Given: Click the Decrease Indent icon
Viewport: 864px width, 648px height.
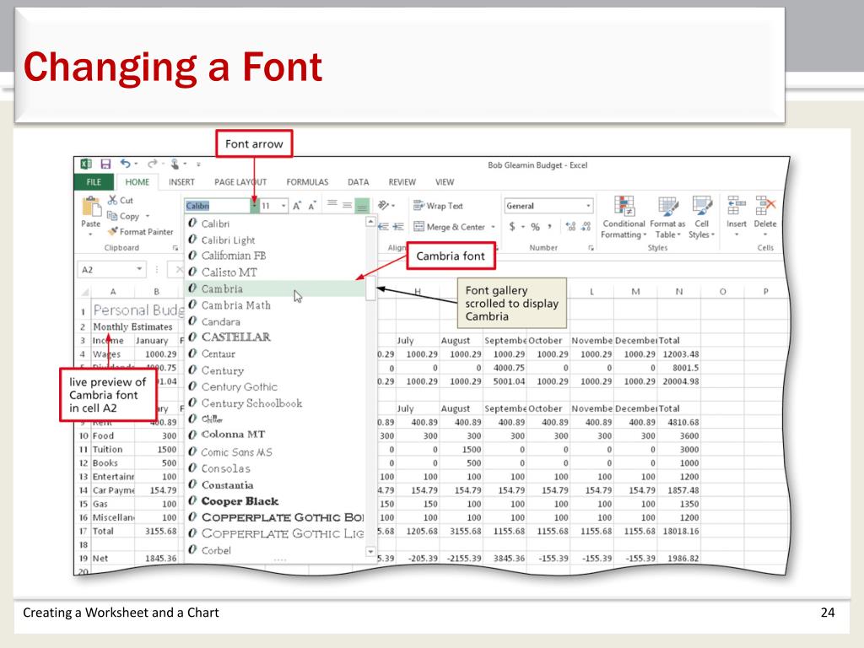Looking at the screenshot, I should [x=384, y=226].
